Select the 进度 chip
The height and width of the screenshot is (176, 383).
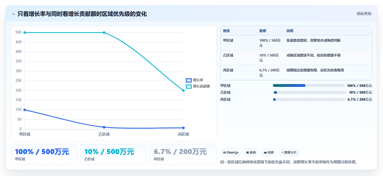click(269, 152)
